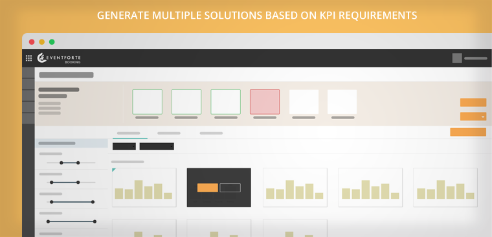Open the apps grid icon in header

29,58
